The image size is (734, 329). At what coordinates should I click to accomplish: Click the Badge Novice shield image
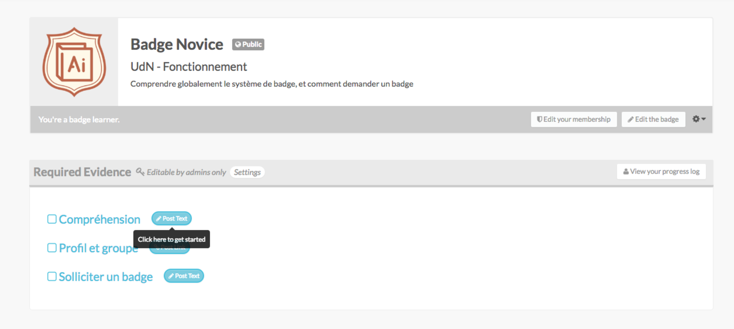[x=74, y=62]
